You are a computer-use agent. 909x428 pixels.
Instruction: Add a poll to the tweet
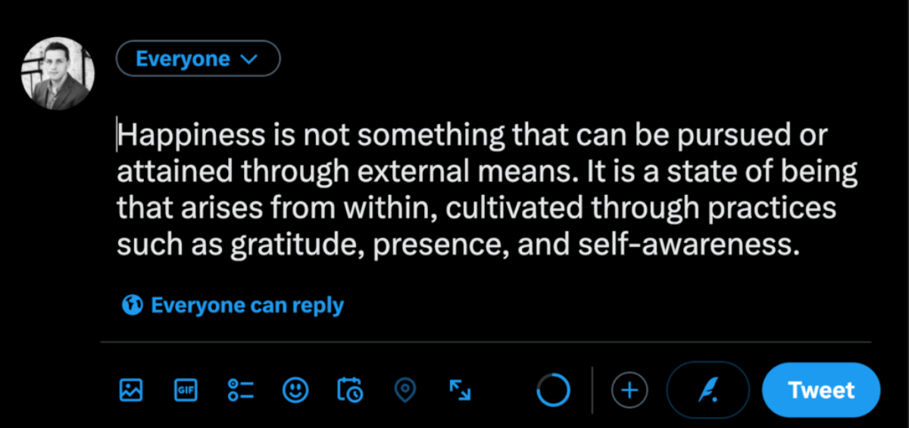coord(241,389)
